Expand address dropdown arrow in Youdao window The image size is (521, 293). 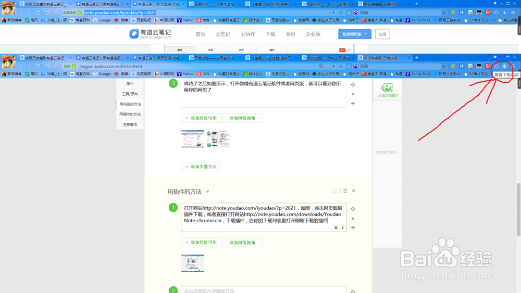pos(348,12)
